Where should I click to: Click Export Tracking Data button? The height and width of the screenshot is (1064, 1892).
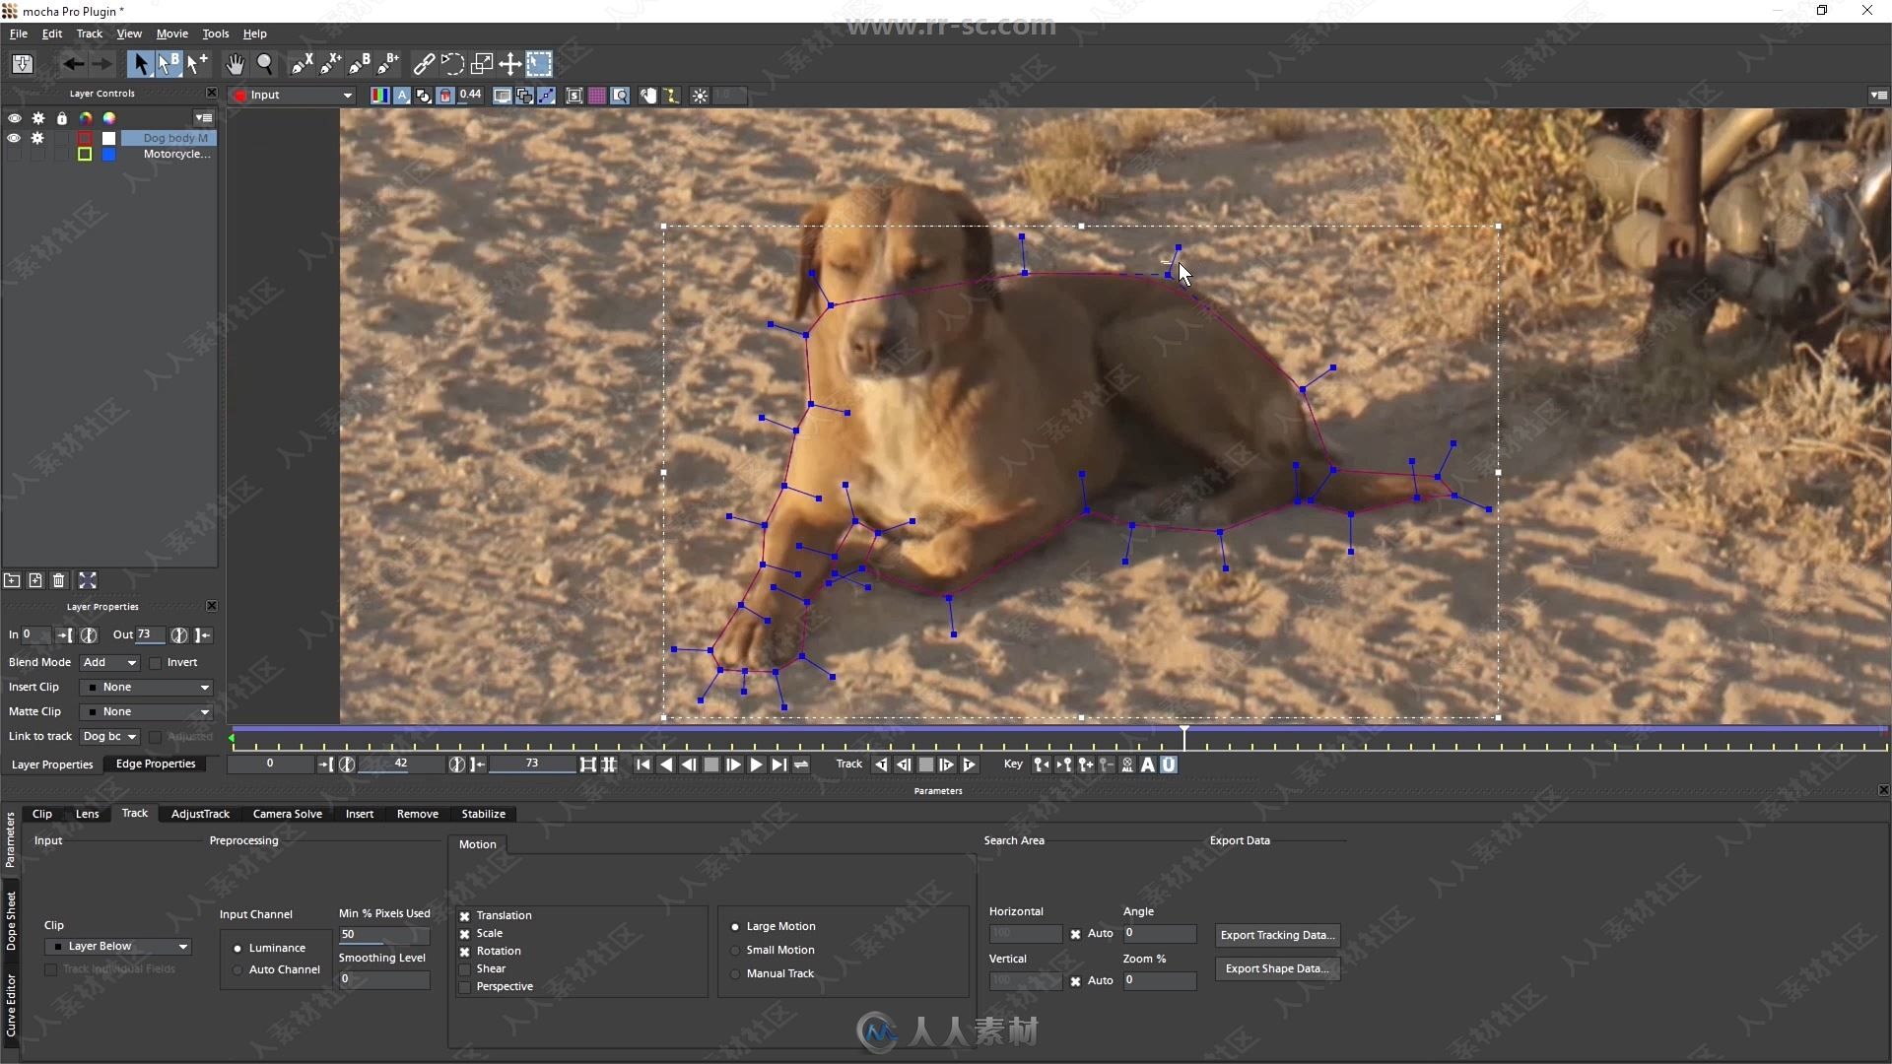pyautogui.click(x=1277, y=934)
